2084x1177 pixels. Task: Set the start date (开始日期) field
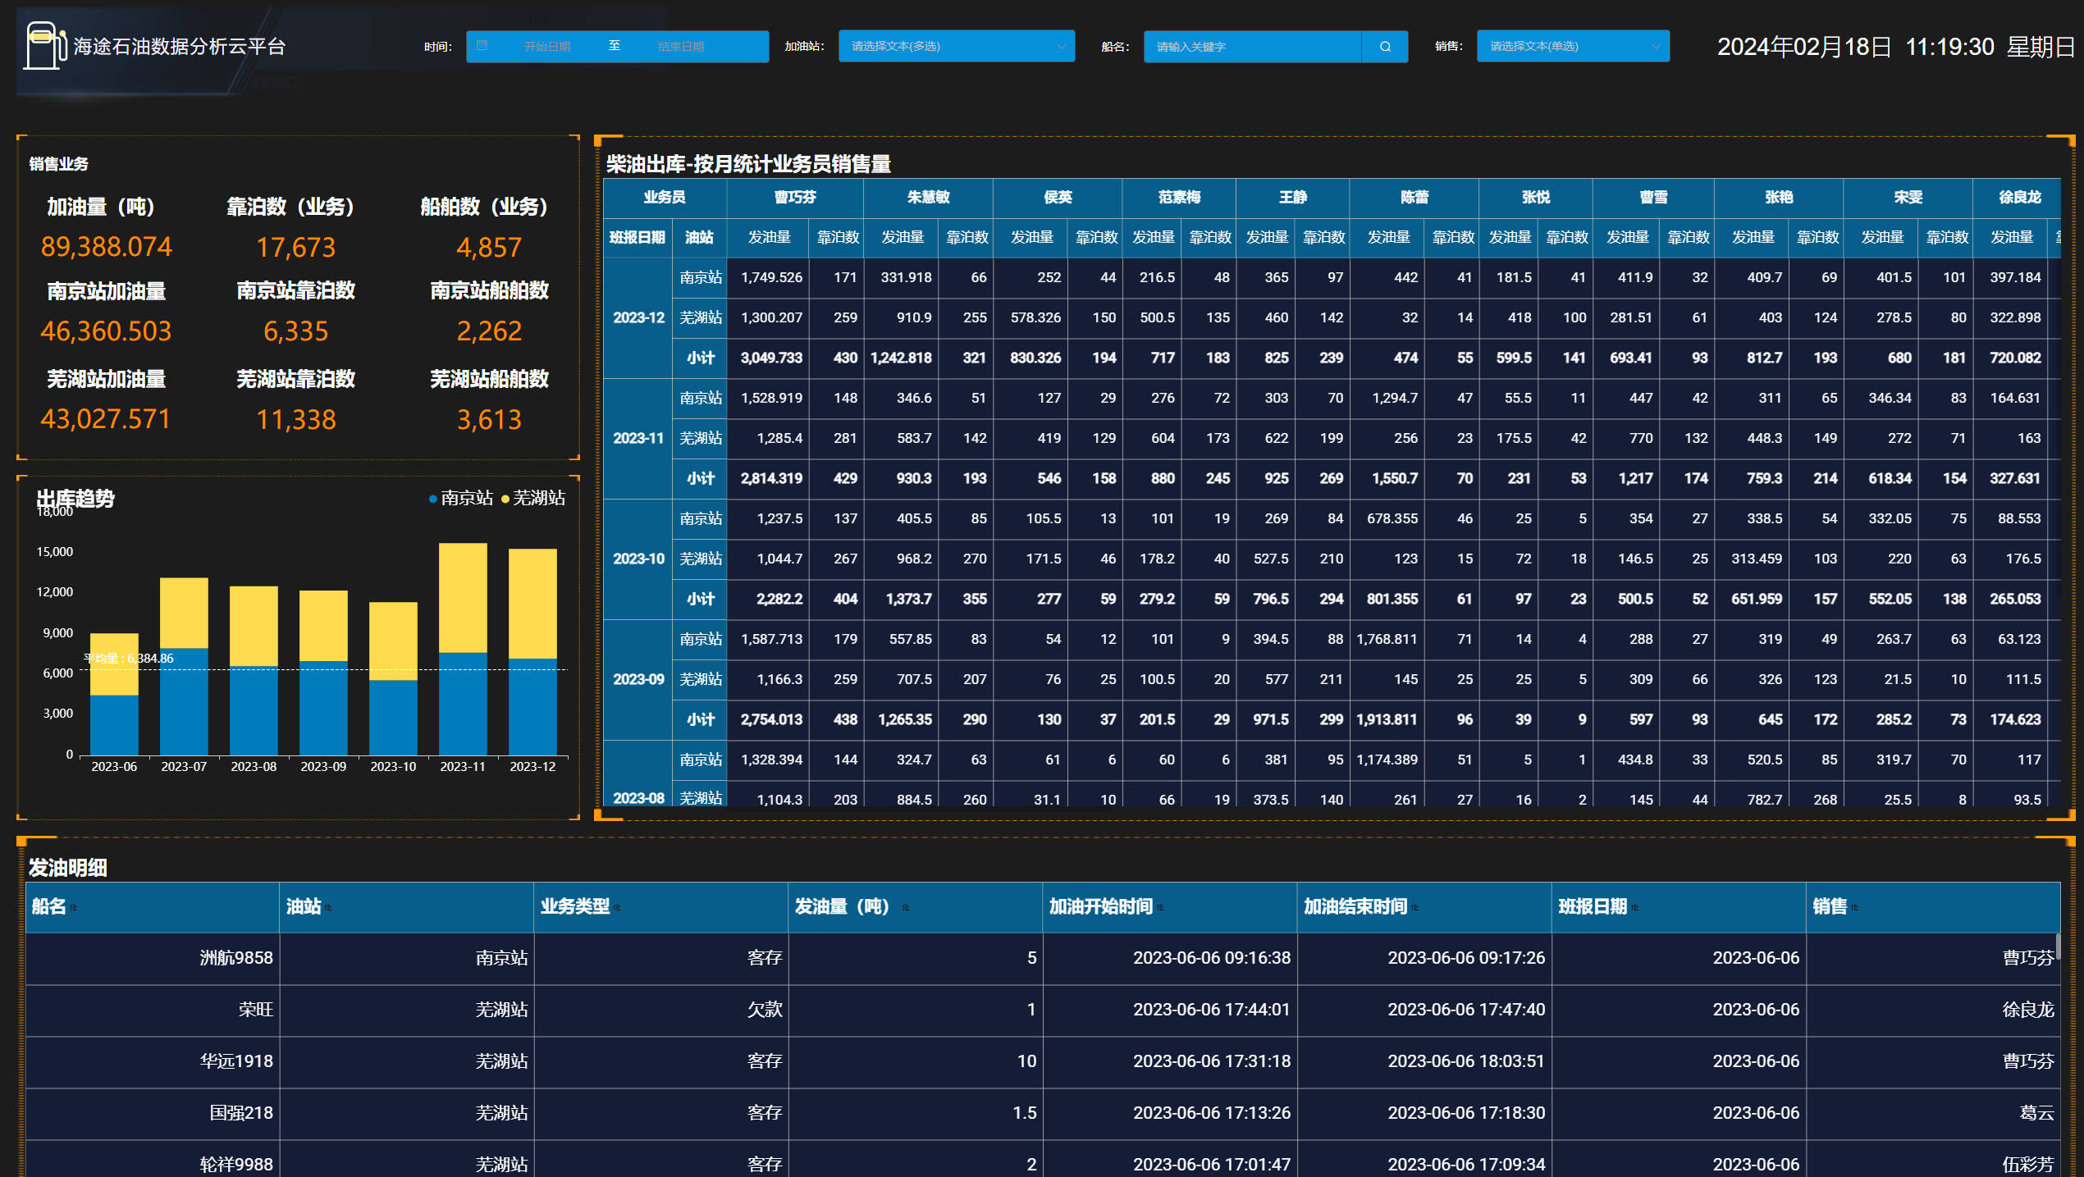coord(547,47)
